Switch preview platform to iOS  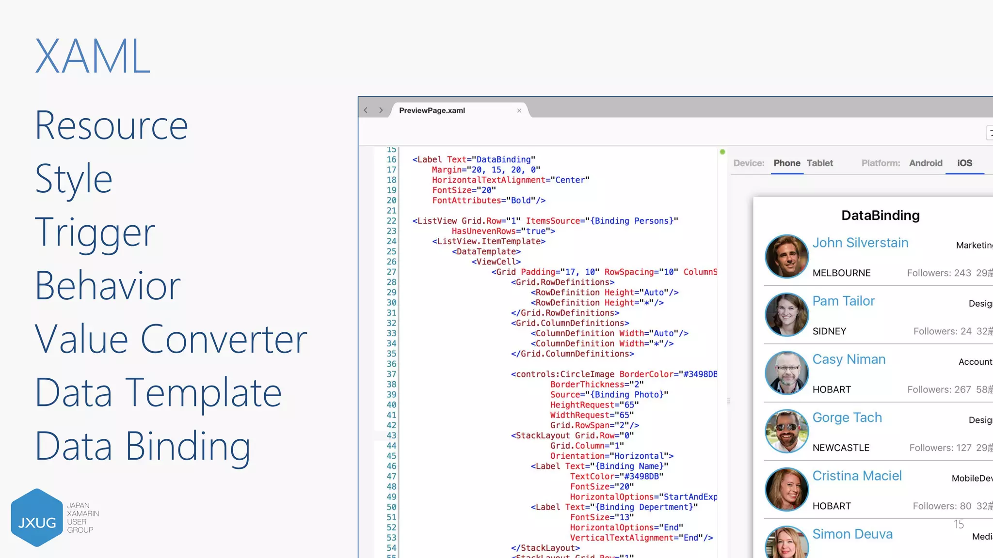click(x=965, y=163)
